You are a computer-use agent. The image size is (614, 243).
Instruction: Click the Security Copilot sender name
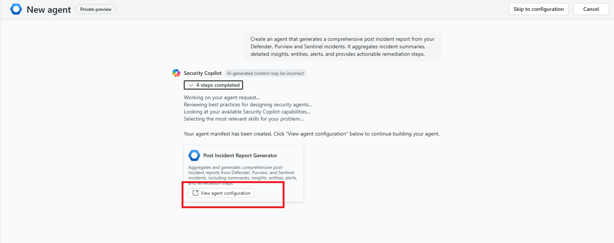(x=203, y=73)
